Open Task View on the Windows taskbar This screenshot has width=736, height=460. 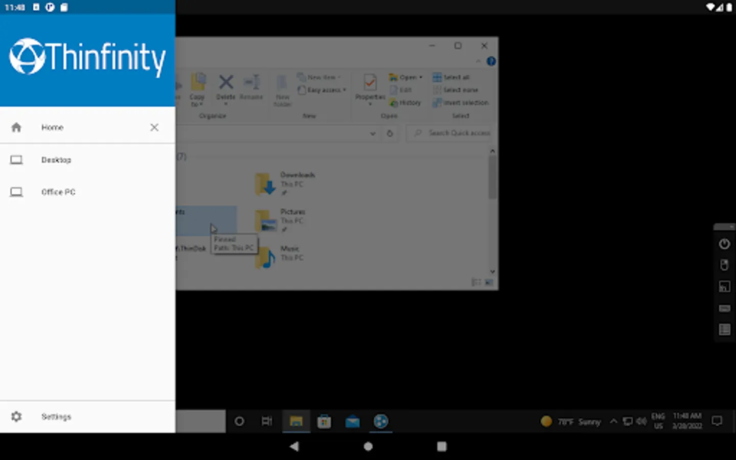pyautogui.click(x=267, y=422)
